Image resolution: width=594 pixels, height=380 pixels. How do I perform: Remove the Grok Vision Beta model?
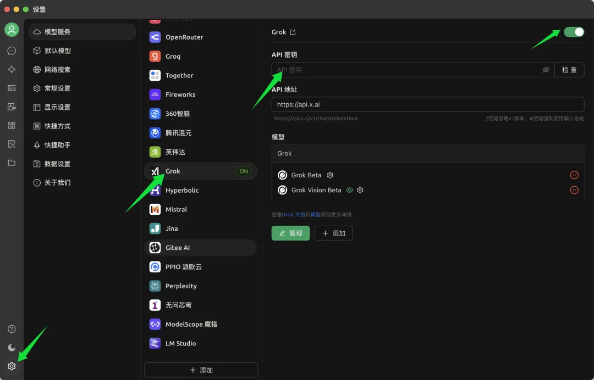(x=574, y=190)
